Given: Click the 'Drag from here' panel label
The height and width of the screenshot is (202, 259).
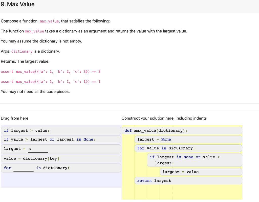Looking at the screenshot, I should tap(15, 118).
